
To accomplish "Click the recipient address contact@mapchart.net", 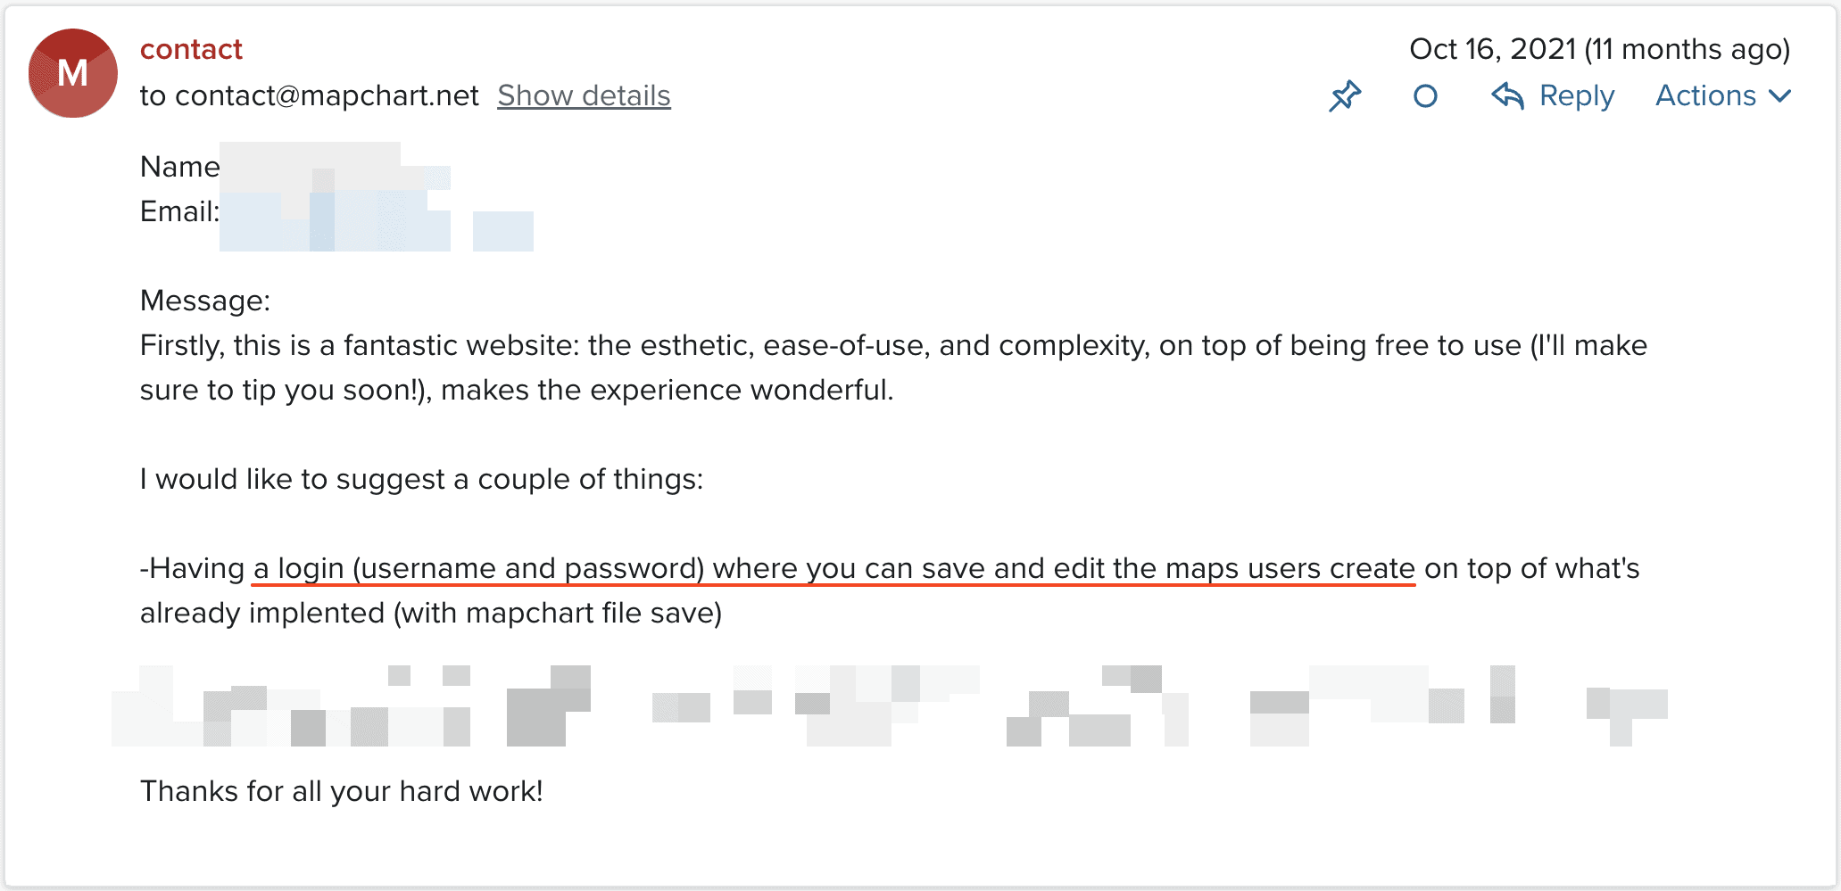I will 327,95.
